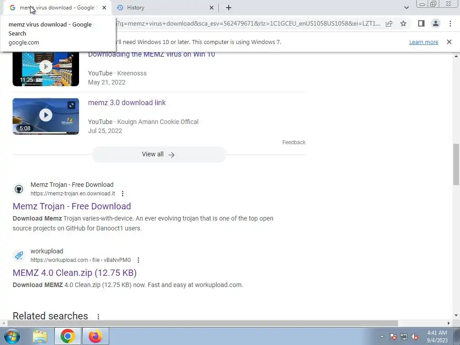Show hidden system tray icons
The width and height of the screenshot is (460, 345).
coord(382,337)
